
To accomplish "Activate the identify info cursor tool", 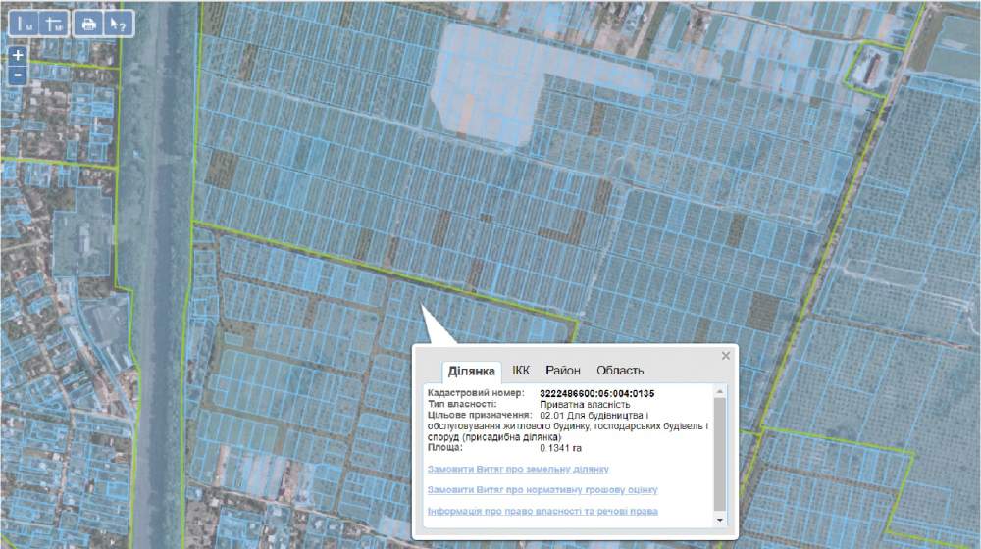I will pos(119,24).
